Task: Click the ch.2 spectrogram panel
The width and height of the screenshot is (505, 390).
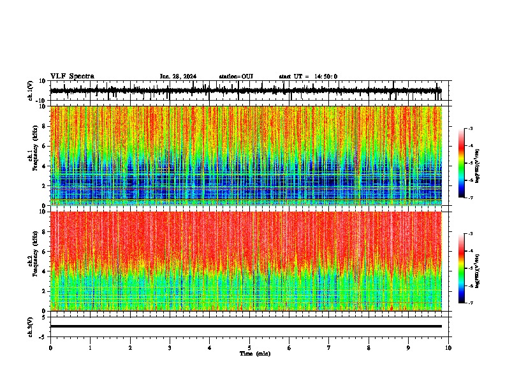Action: coord(246,261)
